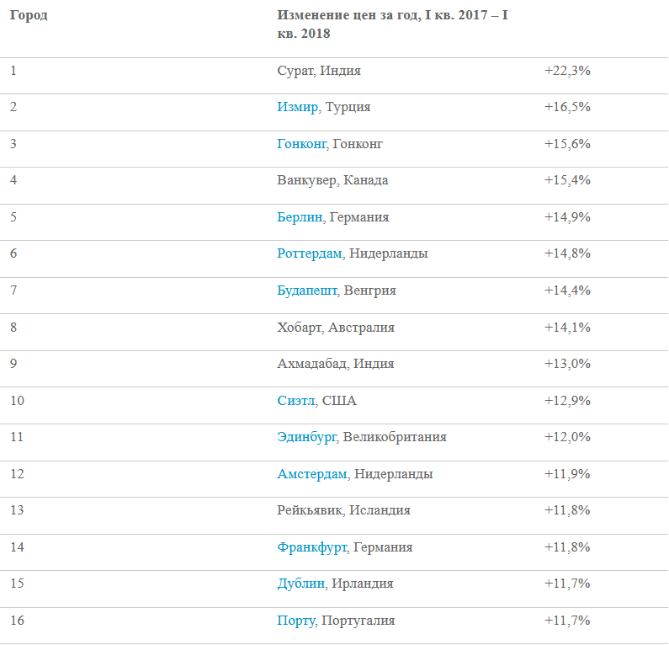Image resolution: width=669 pixels, height=645 pixels.
Task: Select the +16,5% value for Измир
Action: point(567,107)
